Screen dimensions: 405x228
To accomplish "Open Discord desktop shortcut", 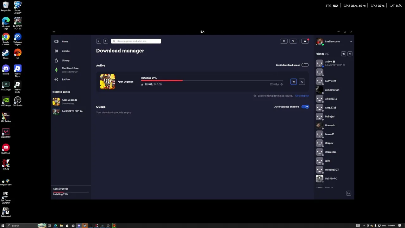I will pos(6,70).
